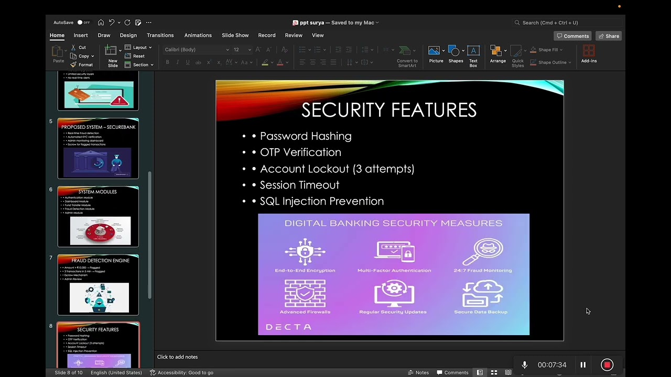
Task: Clear all text formatting
Action: (x=285, y=50)
